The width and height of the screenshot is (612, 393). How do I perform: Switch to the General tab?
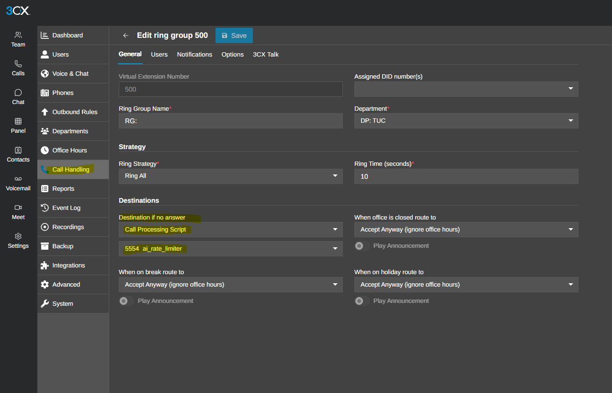[x=130, y=54]
